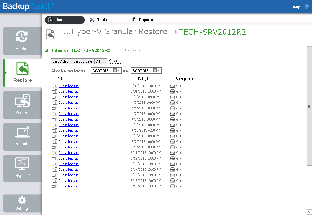Image resolution: width=312 pixels, height=215 pixels.
Task: Select the Custom date range filter
Action: click(115, 61)
